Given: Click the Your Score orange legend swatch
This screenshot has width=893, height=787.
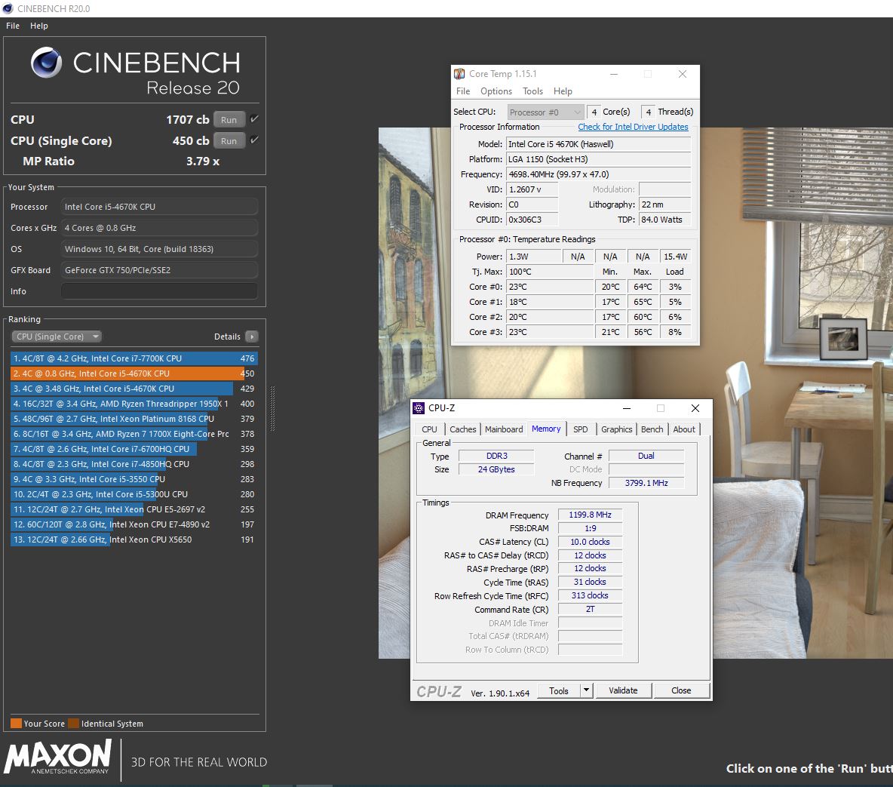Looking at the screenshot, I should click(x=16, y=723).
